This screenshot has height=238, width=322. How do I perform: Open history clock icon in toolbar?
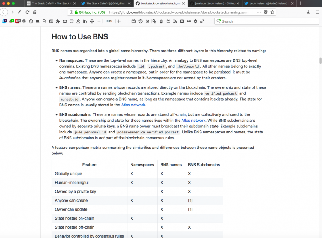31,21
